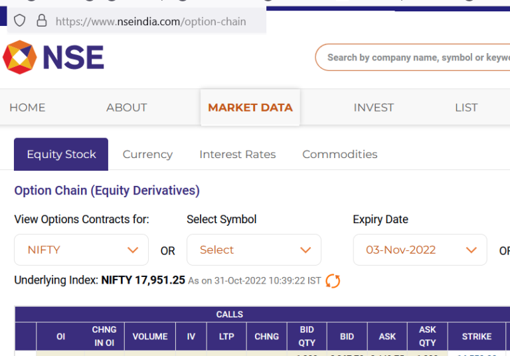This screenshot has width=510, height=356.
Task: Switch to the Commodities tab
Action: click(340, 154)
